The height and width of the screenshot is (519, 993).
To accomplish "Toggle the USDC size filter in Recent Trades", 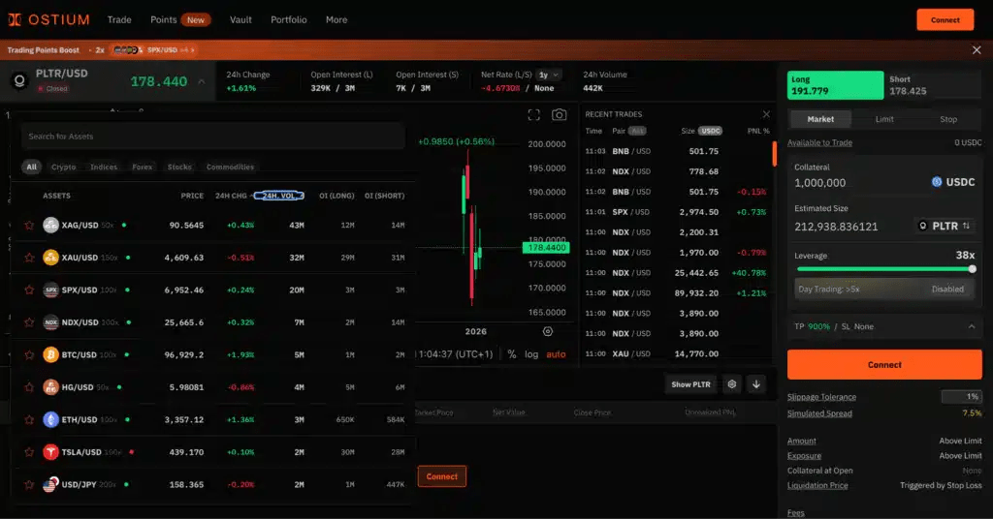I will [710, 131].
